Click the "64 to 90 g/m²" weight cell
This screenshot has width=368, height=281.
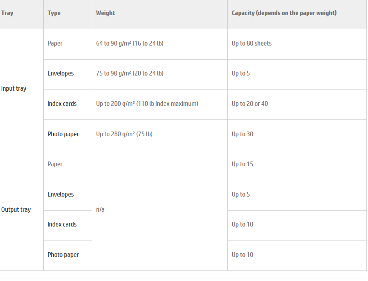point(130,44)
